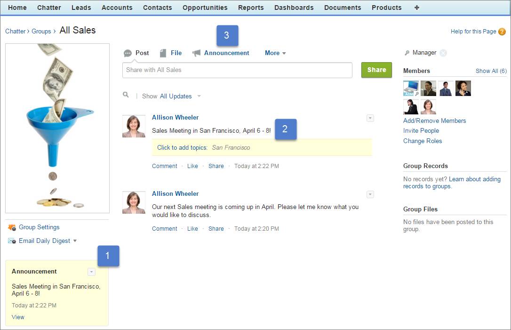
Task: Click the Add/Remove Members link
Action: 434,121
